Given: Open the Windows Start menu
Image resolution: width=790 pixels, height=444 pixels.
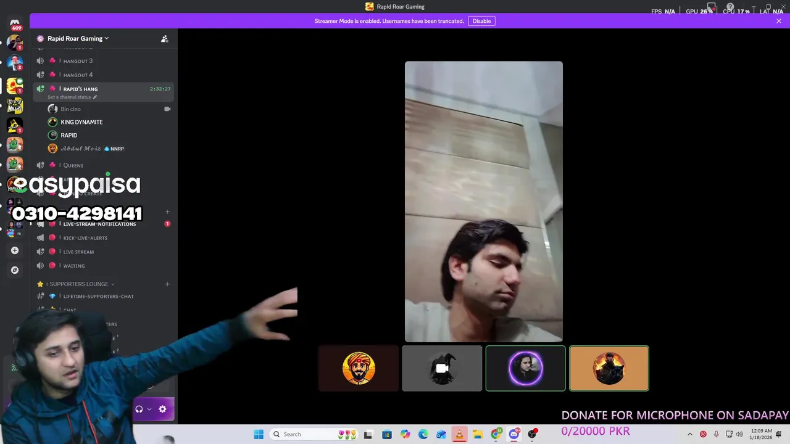Looking at the screenshot, I should 259,435.
